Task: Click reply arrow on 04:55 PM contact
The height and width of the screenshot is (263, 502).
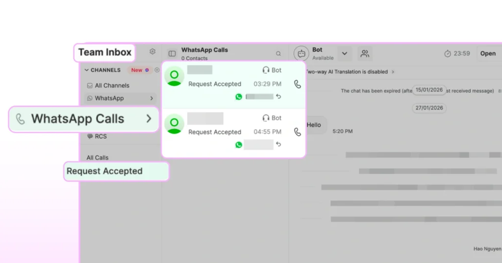Action: tap(278, 144)
